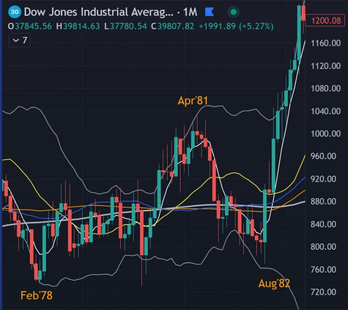Select the Aug'82 text annotation

(274, 283)
